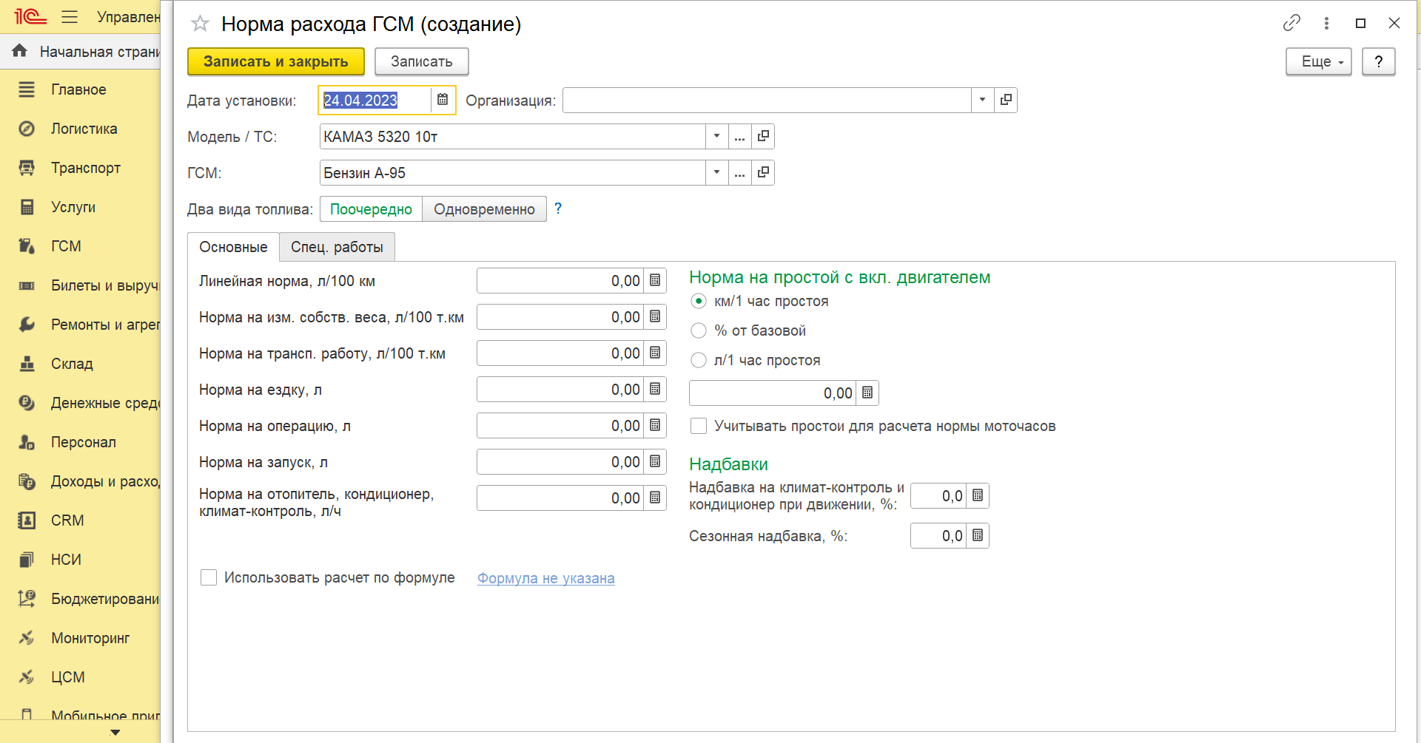Open calculator for Норма на запуск field
This screenshot has width=1421, height=743.
click(x=655, y=462)
